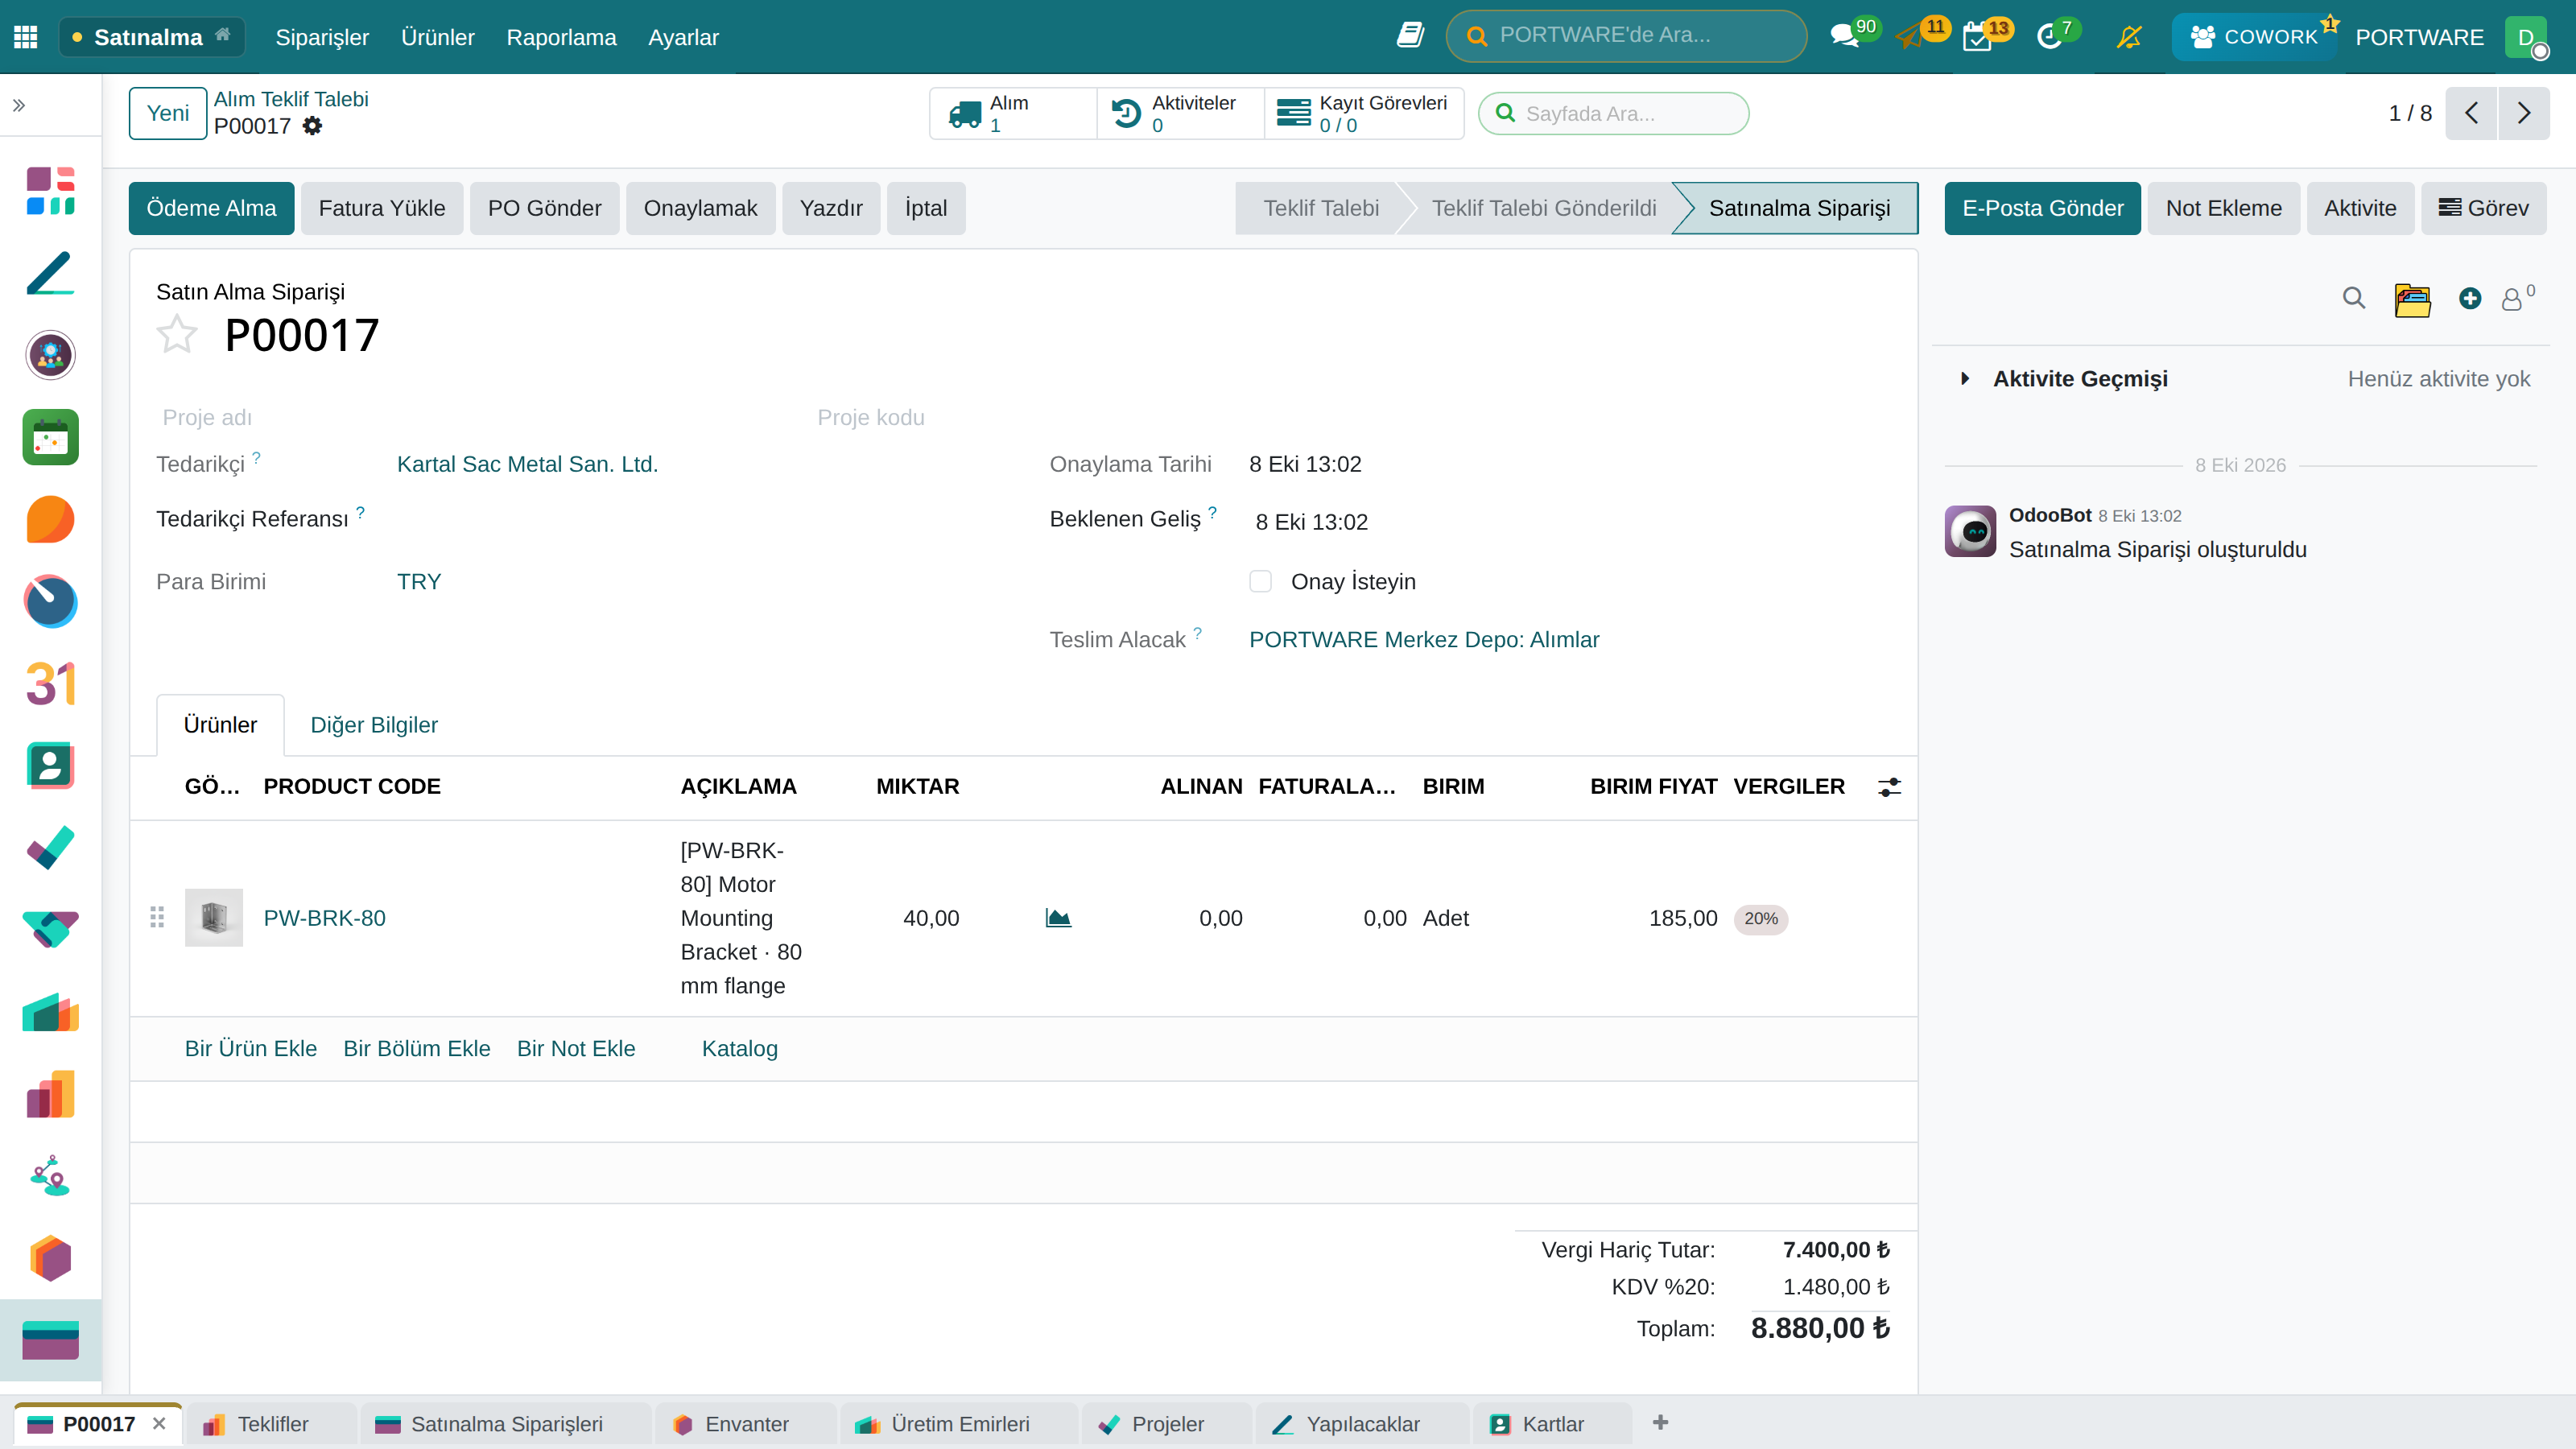Open the conversations icon with 90 badge
This screenshot has width=2576, height=1449.
click(x=1844, y=37)
